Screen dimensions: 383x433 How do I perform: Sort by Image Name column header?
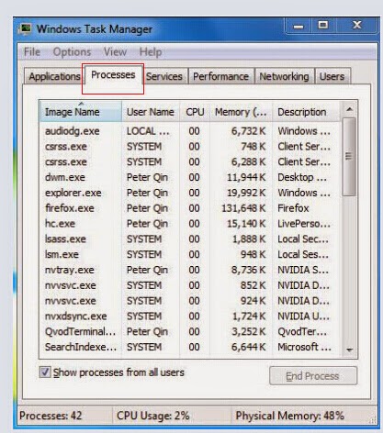pyautogui.click(x=81, y=112)
